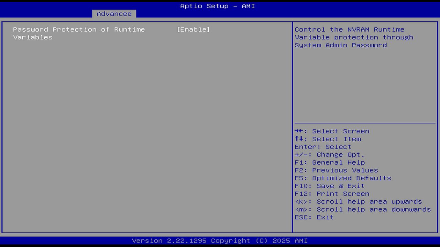This screenshot has width=440, height=247.
Task: Click the '+/-: Change Opt.' hint
Action: point(330,155)
